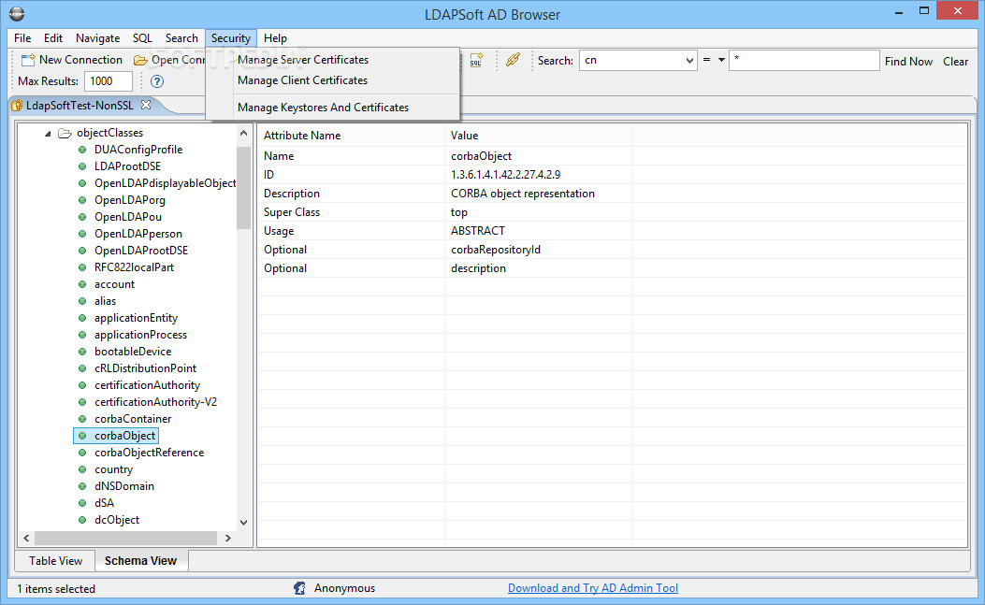985x605 pixels.
Task: Choose Manage Client Certificates
Action: pos(302,80)
